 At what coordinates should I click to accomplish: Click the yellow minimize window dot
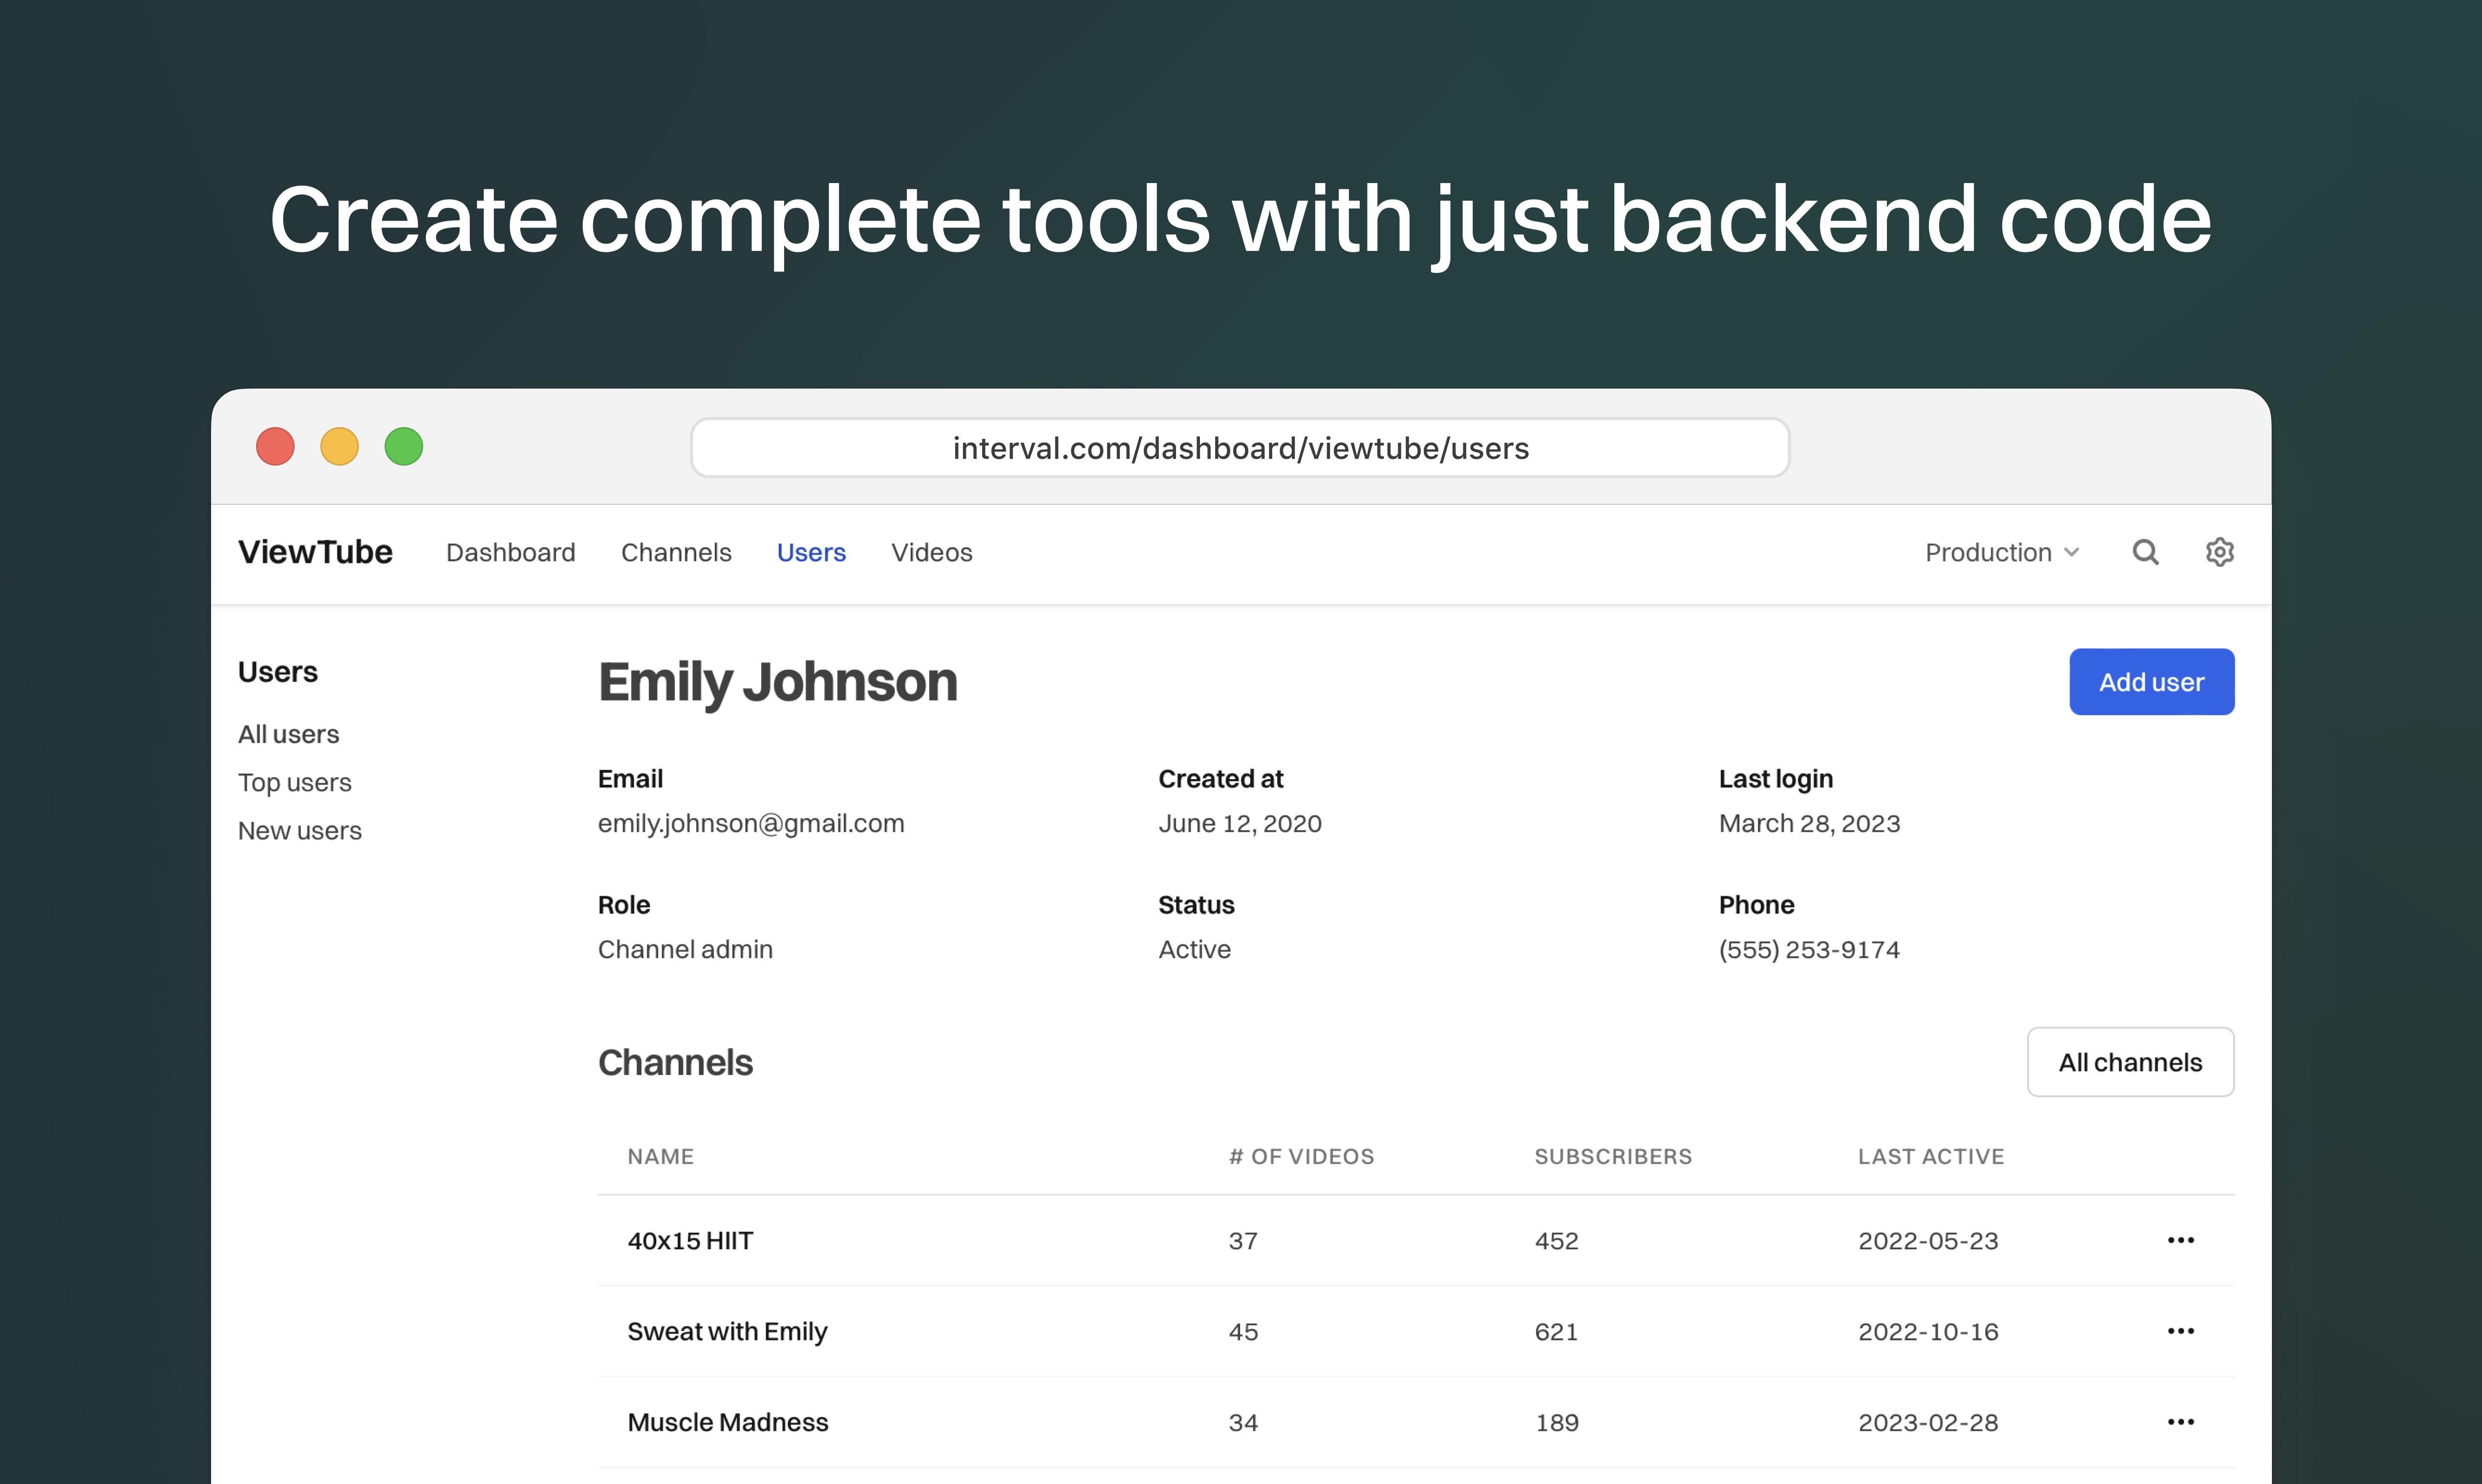click(x=339, y=446)
